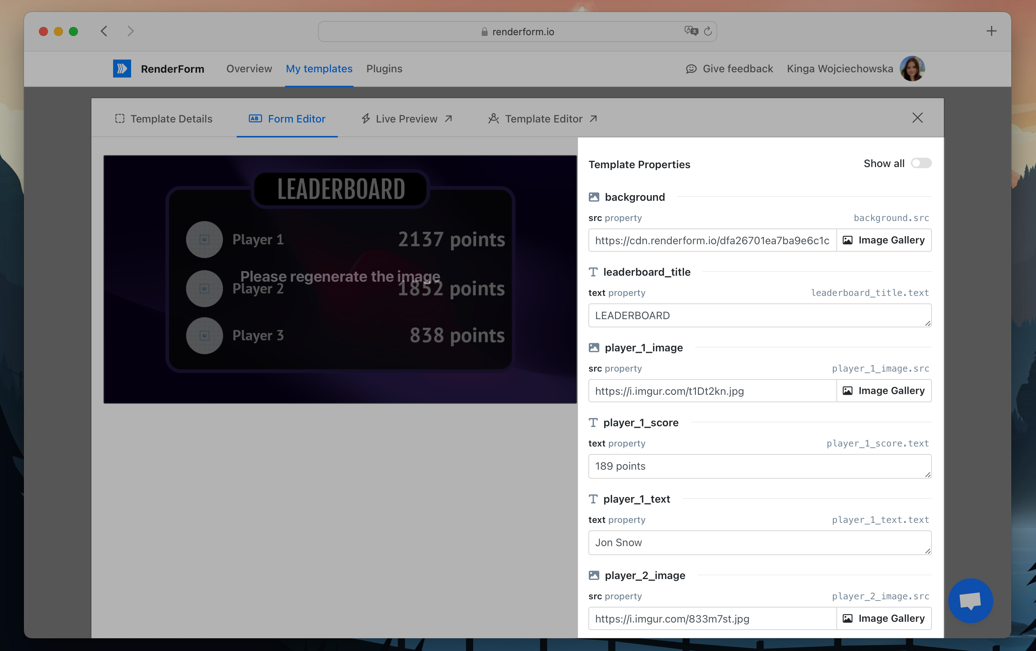The width and height of the screenshot is (1036, 651).
Task: Switch to Live Preview tab
Action: tap(405, 118)
